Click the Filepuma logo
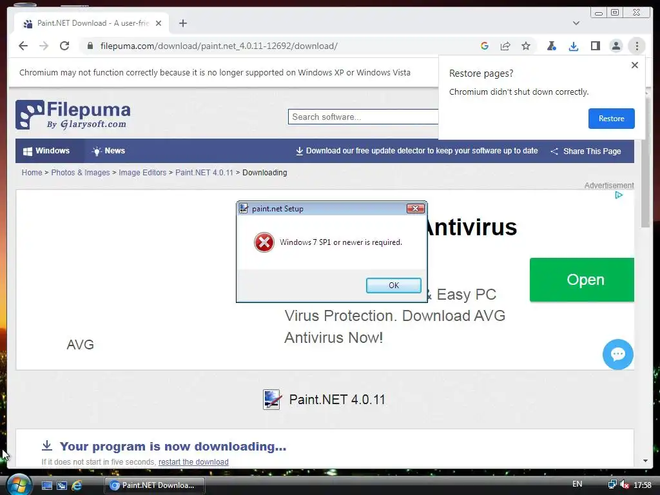The width and height of the screenshot is (660, 495). [73, 115]
